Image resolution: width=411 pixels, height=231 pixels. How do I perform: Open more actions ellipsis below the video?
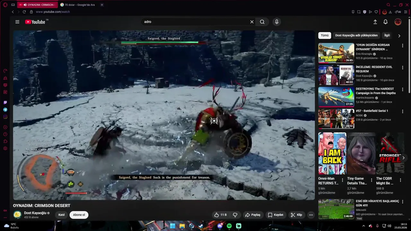(311, 215)
